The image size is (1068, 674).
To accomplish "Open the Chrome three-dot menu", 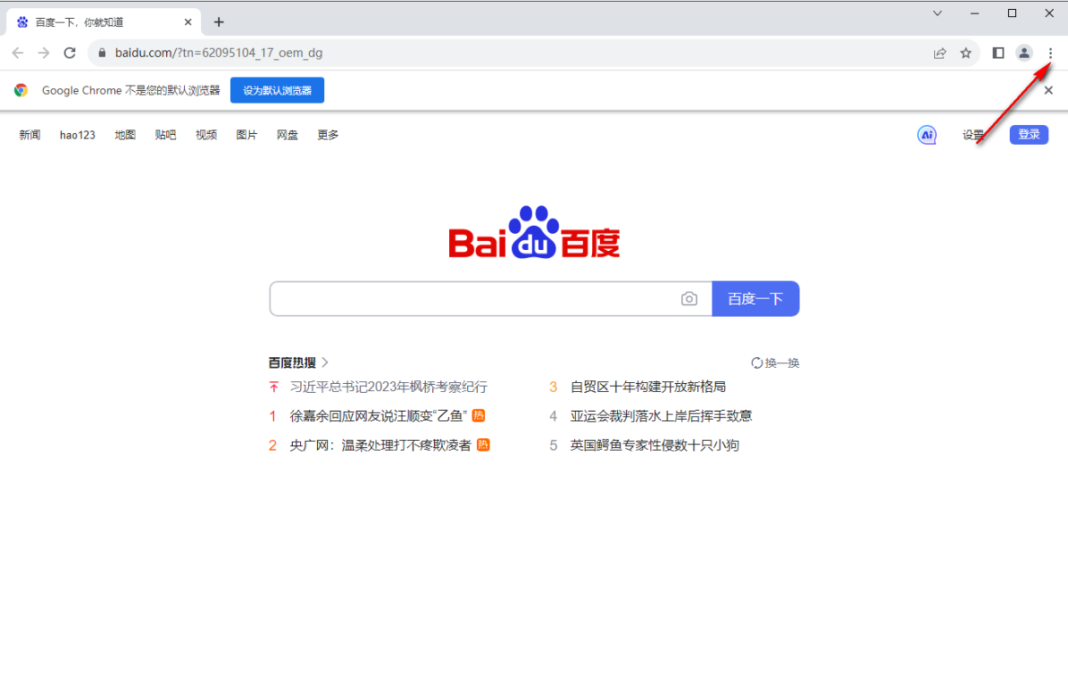I will coord(1050,53).
